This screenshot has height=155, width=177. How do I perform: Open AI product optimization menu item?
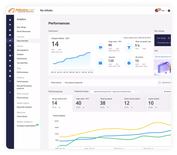pos(26,126)
